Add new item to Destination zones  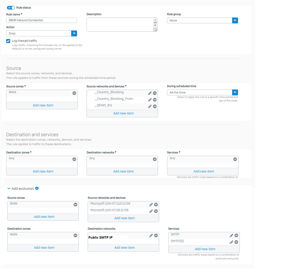tap(43, 171)
